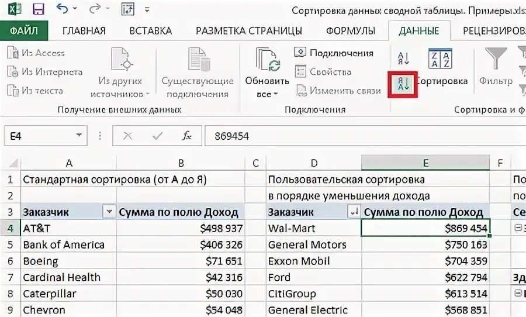Collapse the group in column G row 4
Image resolution: width=526 pixels, height=317 pixels.
click(518, 228)
